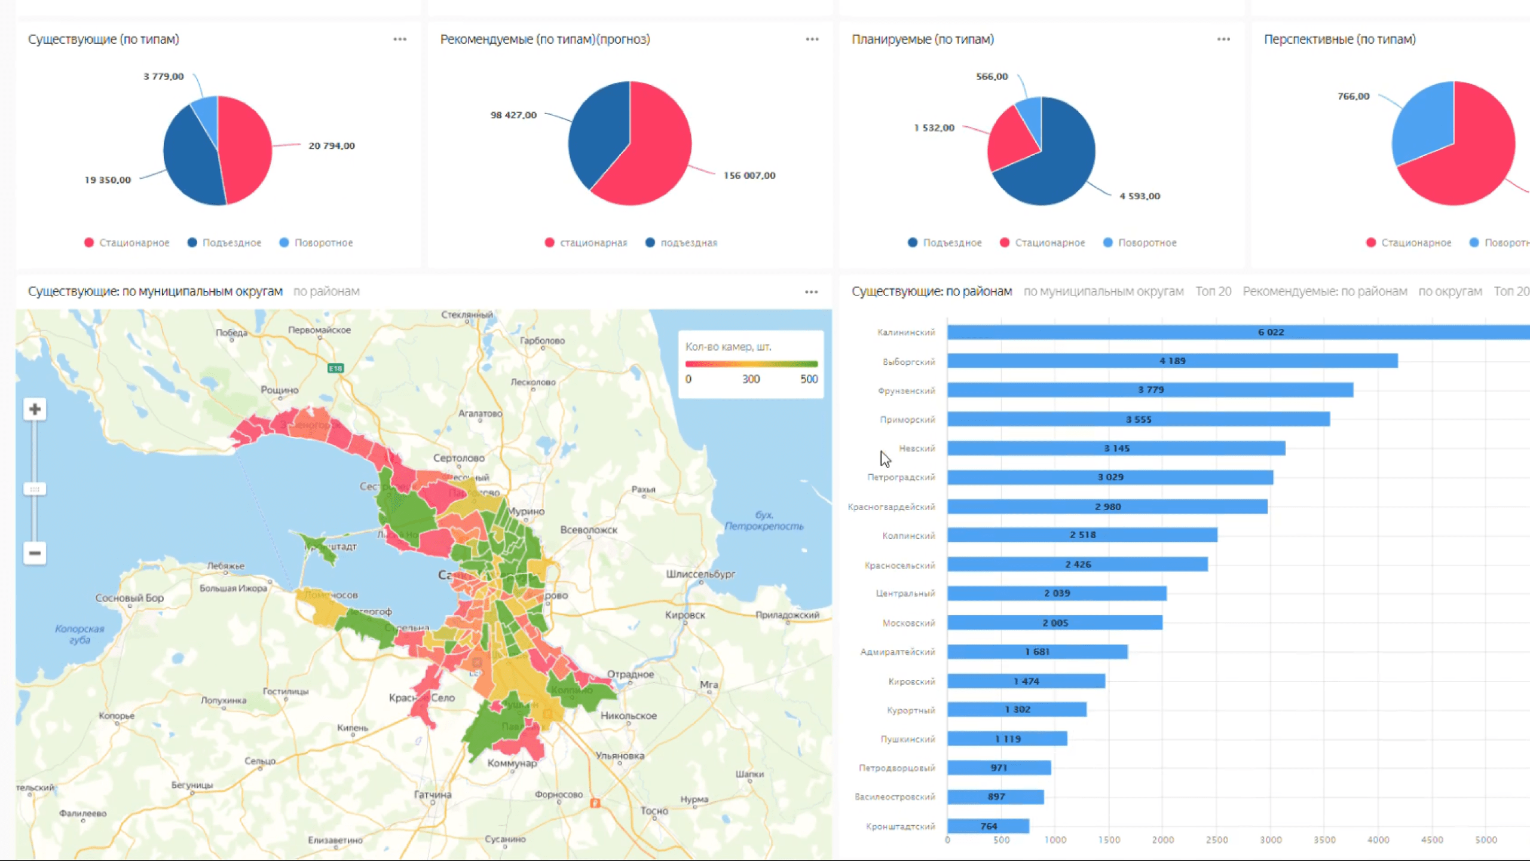Open three-dot menu of Существующие (по типам) chart
Screen dimensions: 1530x861
tap(400, 39)
